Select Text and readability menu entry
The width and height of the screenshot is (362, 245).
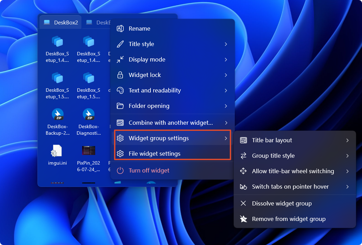pyautogui.click(x=172, y=90)
